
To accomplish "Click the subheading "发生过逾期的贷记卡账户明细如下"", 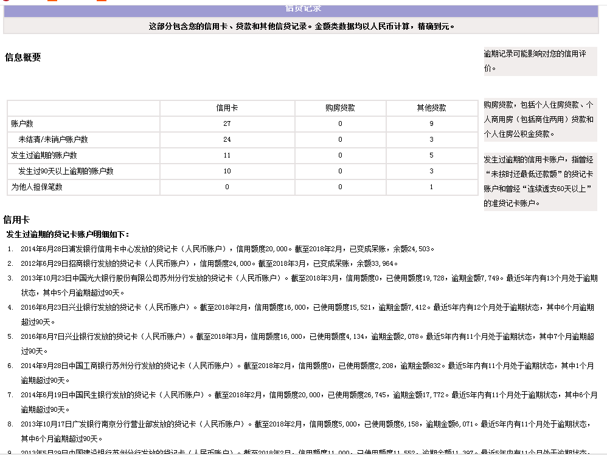I will click(x=68, y=234).
